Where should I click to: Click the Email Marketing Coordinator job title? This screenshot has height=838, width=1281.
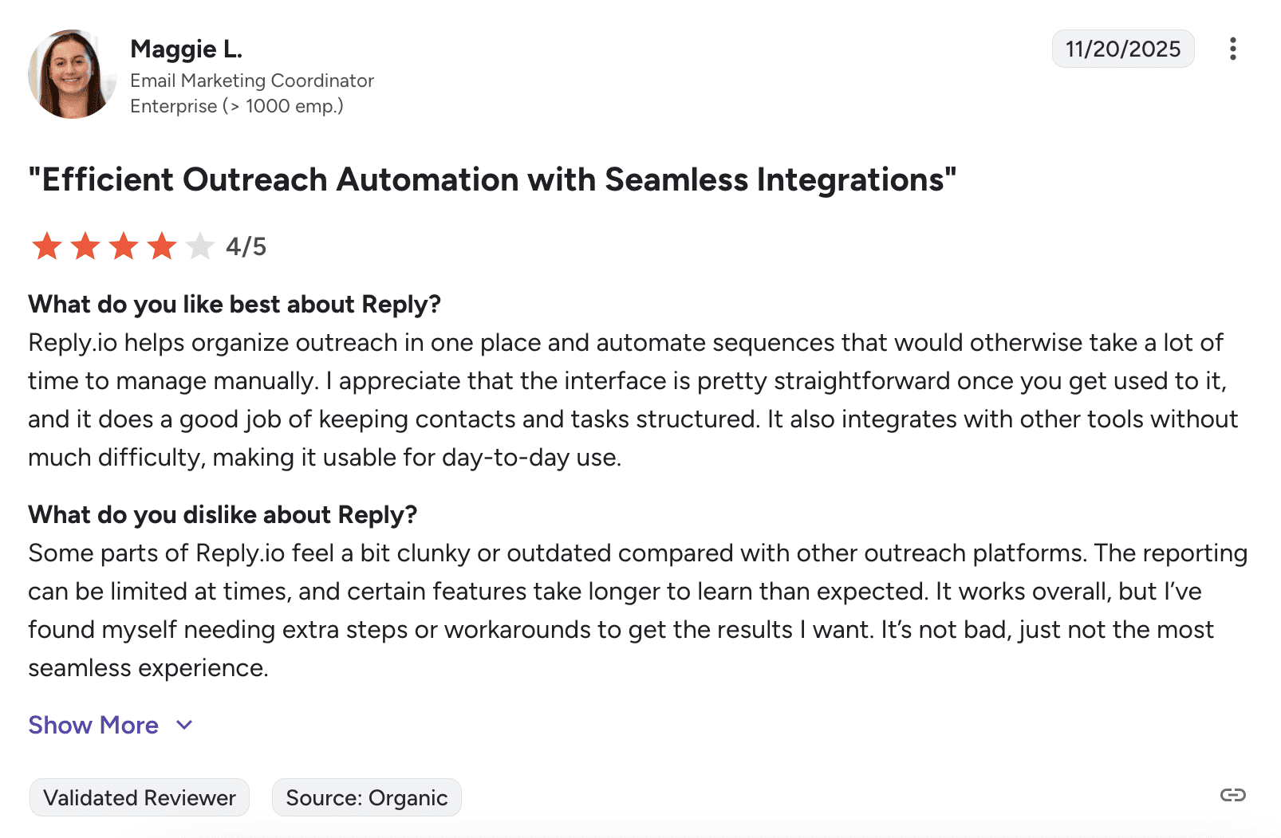coord(252,81)
